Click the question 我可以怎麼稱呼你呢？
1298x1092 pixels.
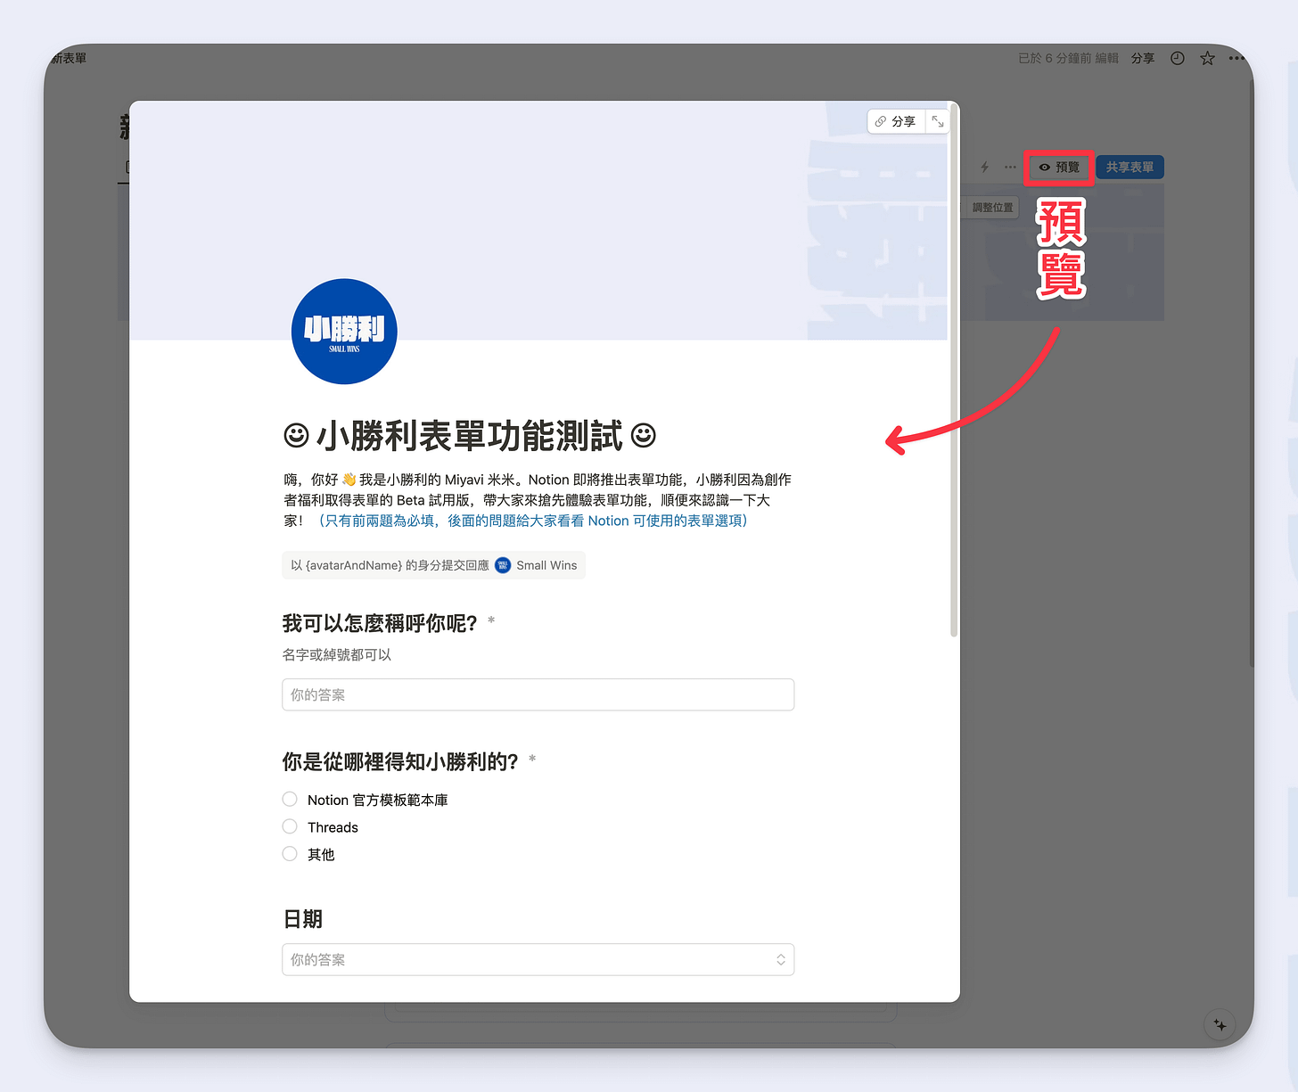[380, 623]
